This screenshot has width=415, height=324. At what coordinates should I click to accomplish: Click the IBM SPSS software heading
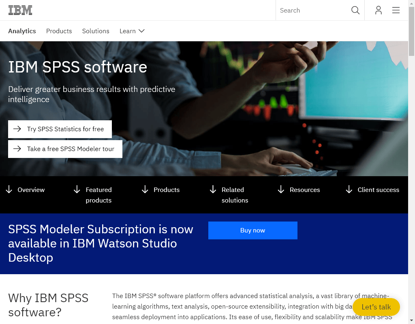(x=77, y=67)
